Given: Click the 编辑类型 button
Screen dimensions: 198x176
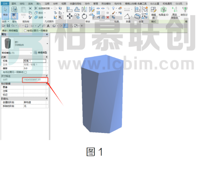Looking at the screenshot, I should [41, 53].
